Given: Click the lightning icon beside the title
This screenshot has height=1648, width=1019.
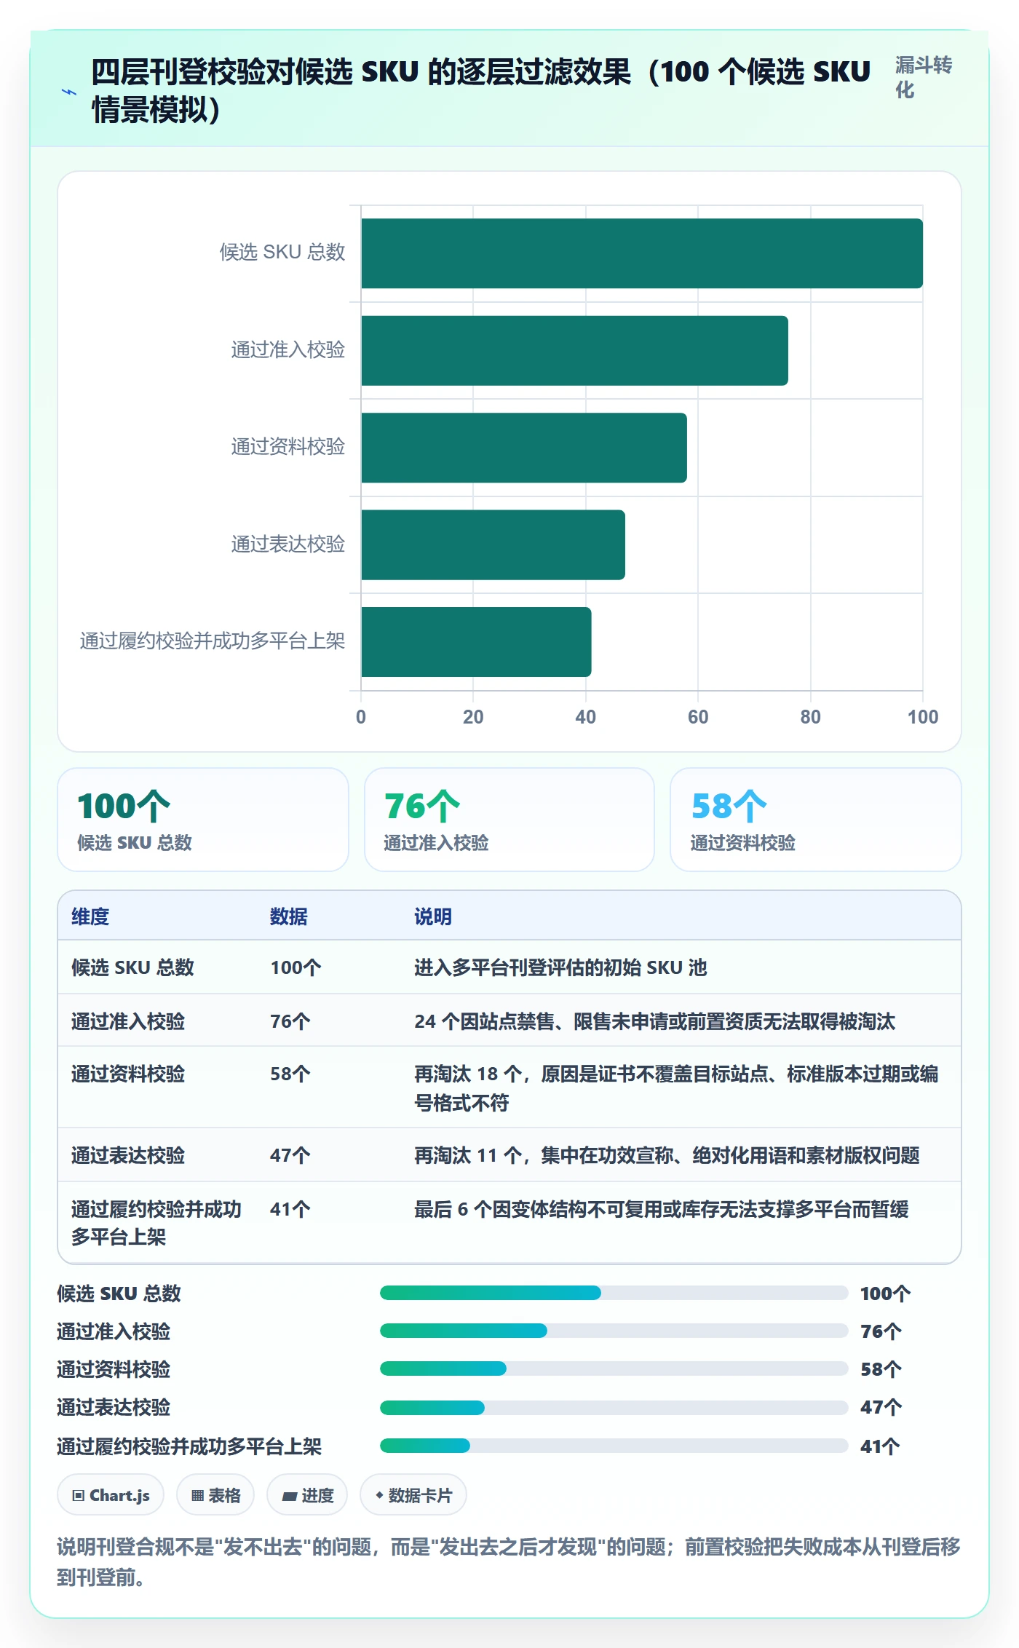Looking at the screenshot, I should (x=69, y=92).
